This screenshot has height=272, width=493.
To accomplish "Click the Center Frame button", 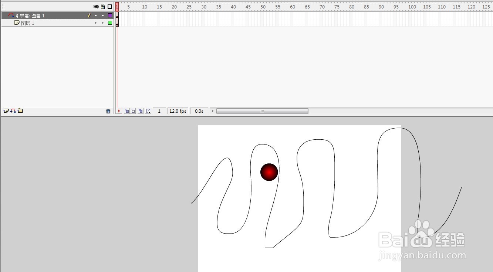I will coord(119,111).
